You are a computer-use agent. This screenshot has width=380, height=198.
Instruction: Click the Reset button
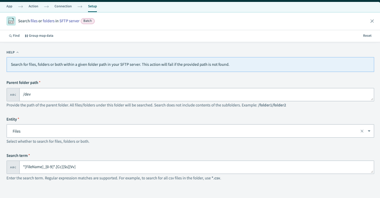click(x=367, y=36)
